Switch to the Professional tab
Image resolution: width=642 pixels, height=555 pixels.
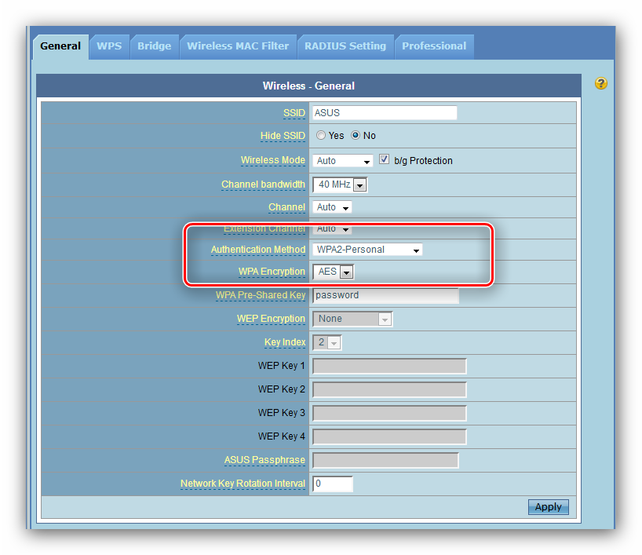[434, 46]
